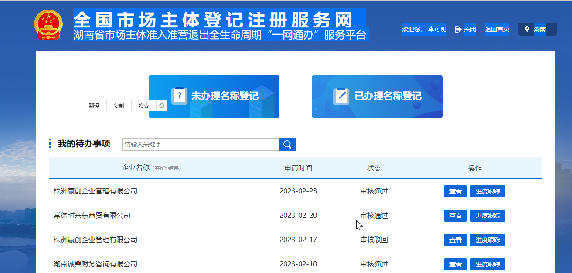Click the 翻译 option in the popup toolbar
Viewport: 572px width, 273px height.
click(x=93, y=106)
